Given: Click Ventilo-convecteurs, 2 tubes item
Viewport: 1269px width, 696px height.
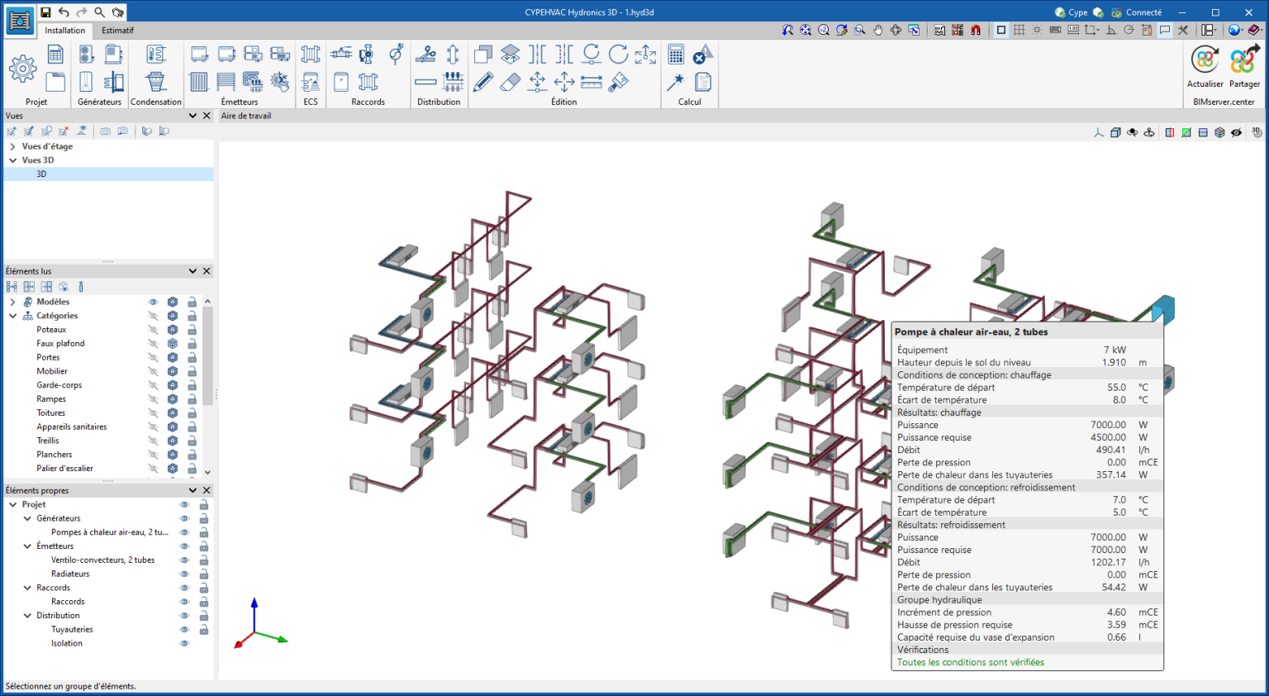Looking at the screenshot, I should [x=102, y=560].
